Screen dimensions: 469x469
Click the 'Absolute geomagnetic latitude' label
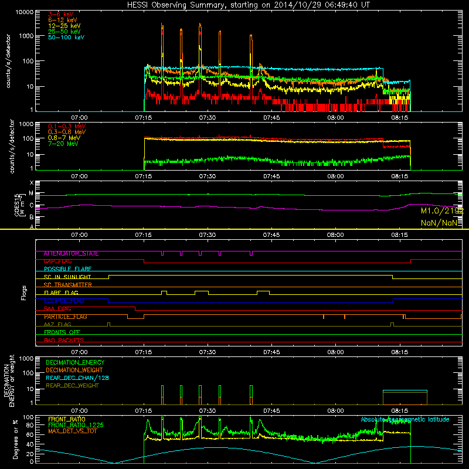(405, 419)
